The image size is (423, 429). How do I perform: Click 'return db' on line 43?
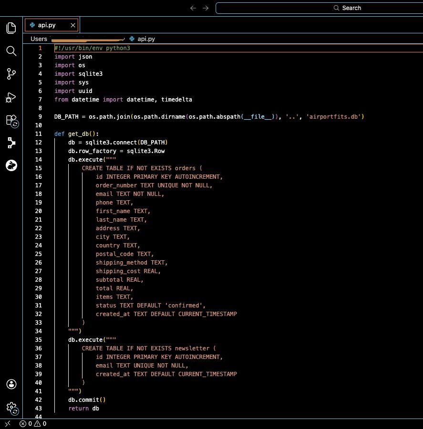[83, 409]
